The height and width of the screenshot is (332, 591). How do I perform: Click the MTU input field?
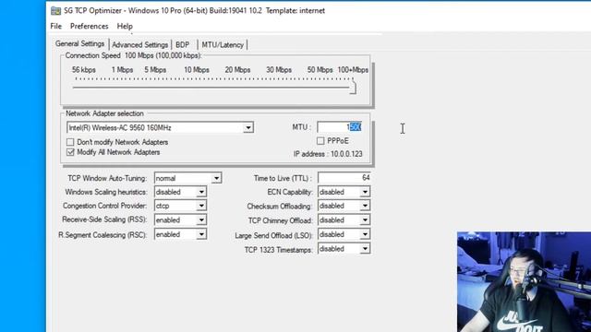point(340,127)
